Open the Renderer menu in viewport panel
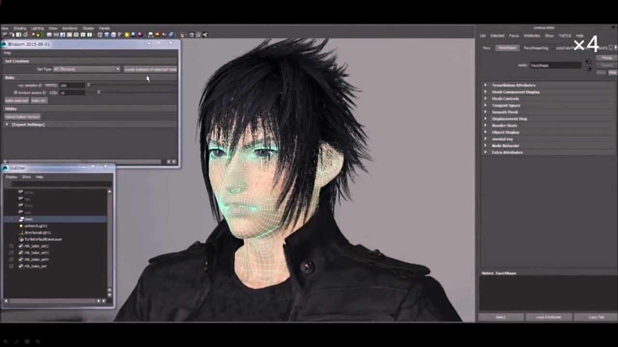The image size is (618, 347). click(x=70, y=28)
